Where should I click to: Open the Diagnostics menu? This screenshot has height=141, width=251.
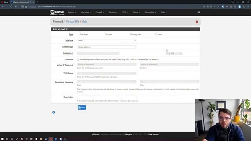(150, 12)
